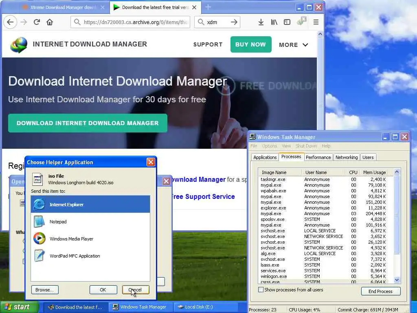
Task: Select the Internet Explorer icon in helper list
Action: click(40, 205)
